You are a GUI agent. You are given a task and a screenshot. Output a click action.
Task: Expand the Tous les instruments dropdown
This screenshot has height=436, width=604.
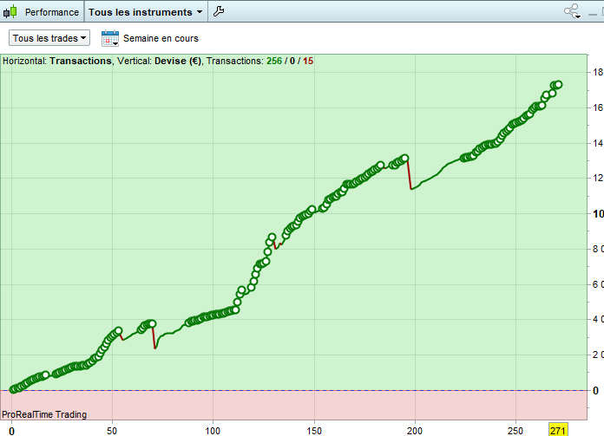(146, 12)
